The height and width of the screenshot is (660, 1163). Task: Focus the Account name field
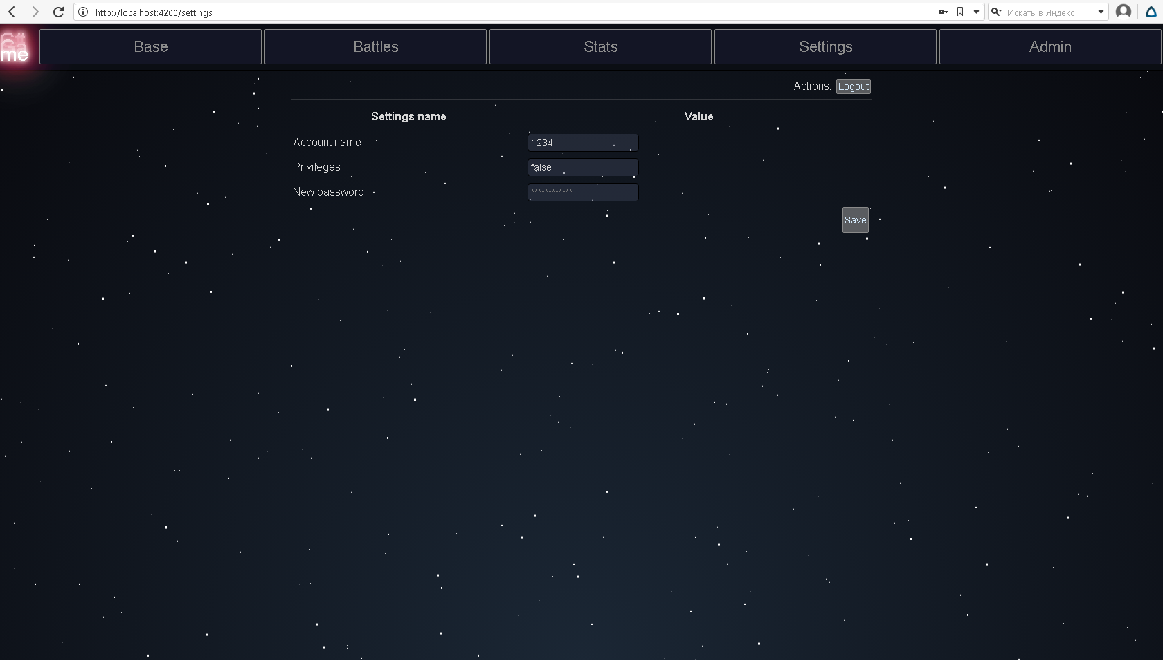point(583,143)
